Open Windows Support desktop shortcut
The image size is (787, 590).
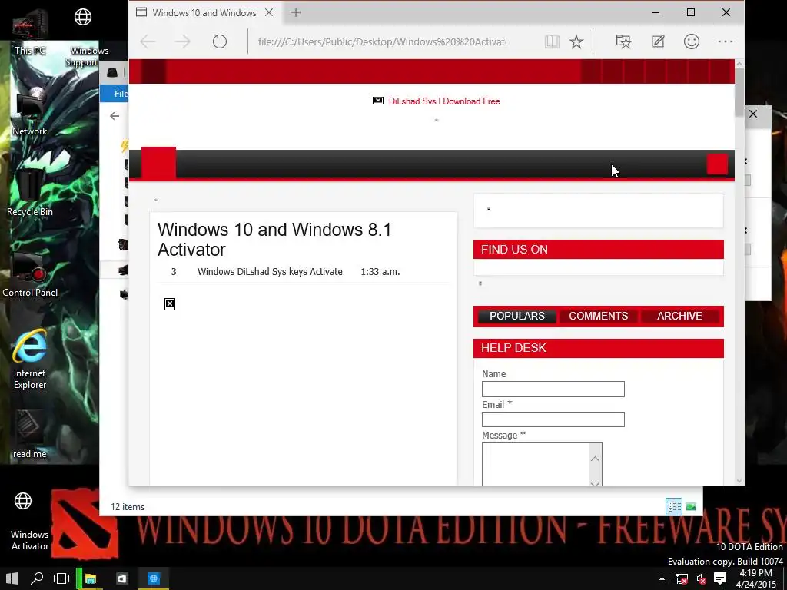click(83, 38)
